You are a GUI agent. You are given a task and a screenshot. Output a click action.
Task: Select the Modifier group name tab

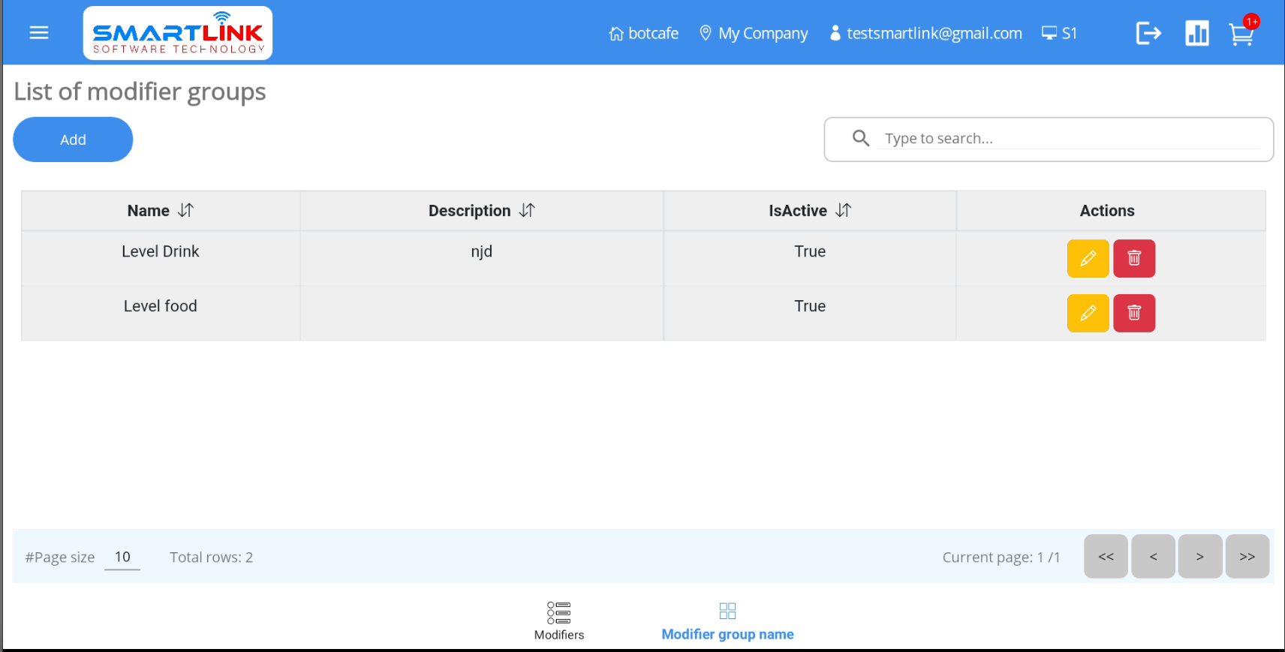(x=727, y=620)
